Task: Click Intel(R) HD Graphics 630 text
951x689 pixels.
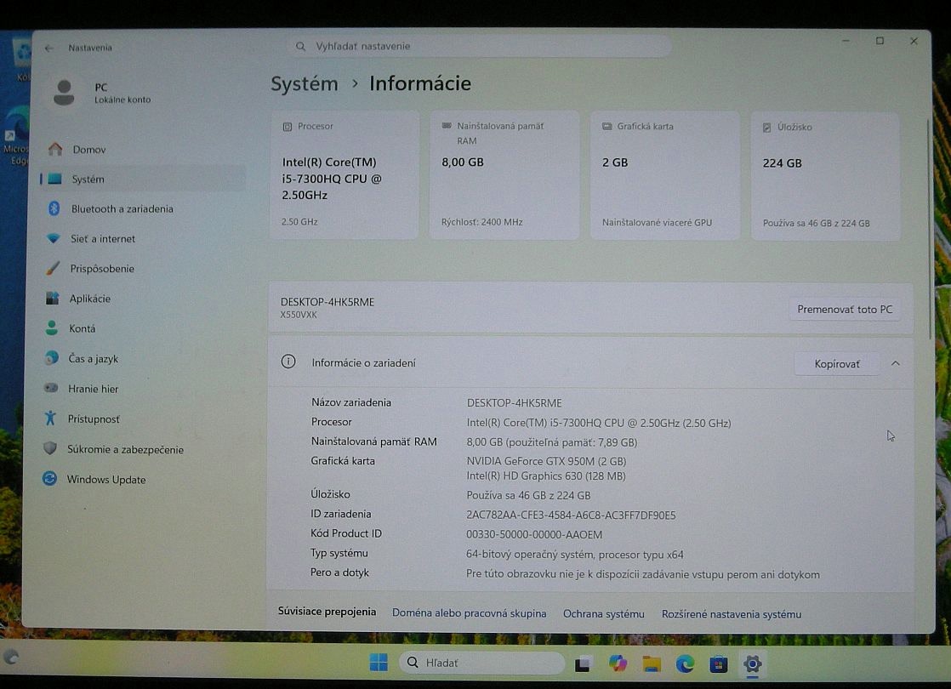Action: coord(546,476)
